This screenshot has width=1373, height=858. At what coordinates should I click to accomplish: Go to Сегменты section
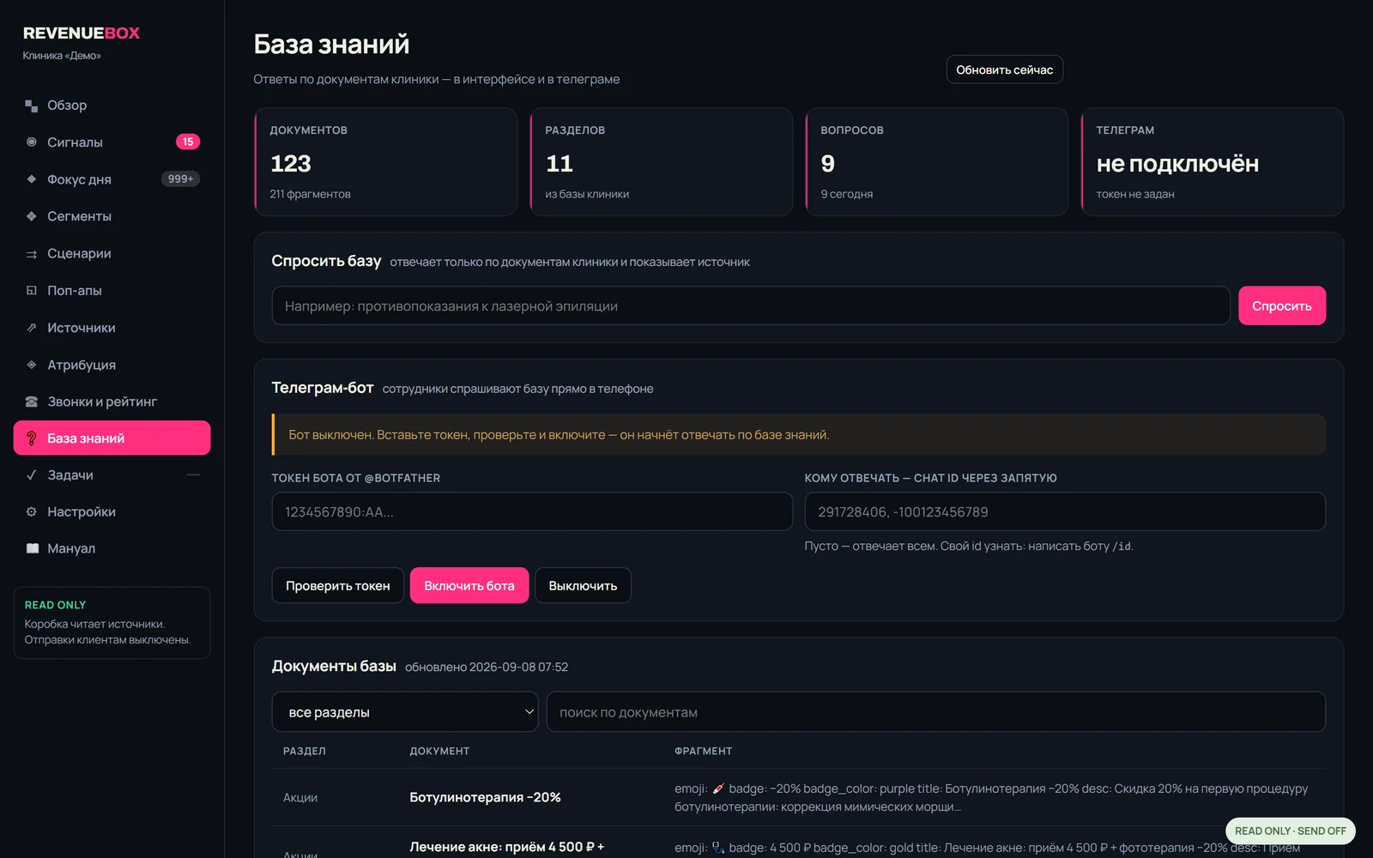pyautogui.click(x=112, y=216)
